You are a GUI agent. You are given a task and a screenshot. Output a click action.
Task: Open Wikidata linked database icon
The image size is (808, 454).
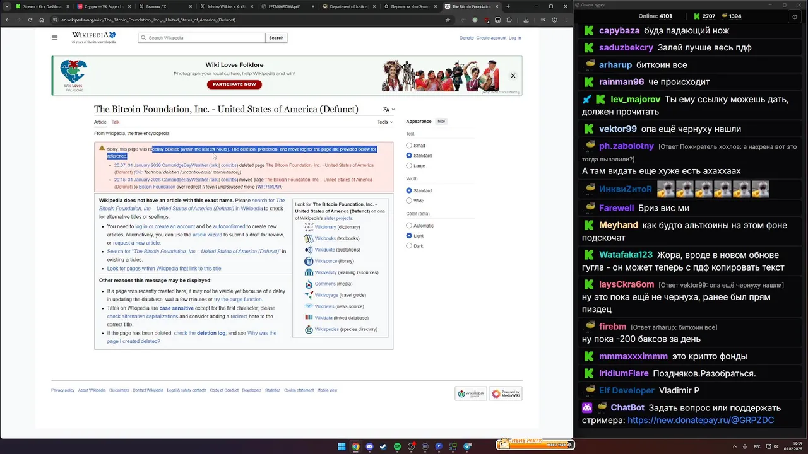pyautogui.click(x=309, y=318)
